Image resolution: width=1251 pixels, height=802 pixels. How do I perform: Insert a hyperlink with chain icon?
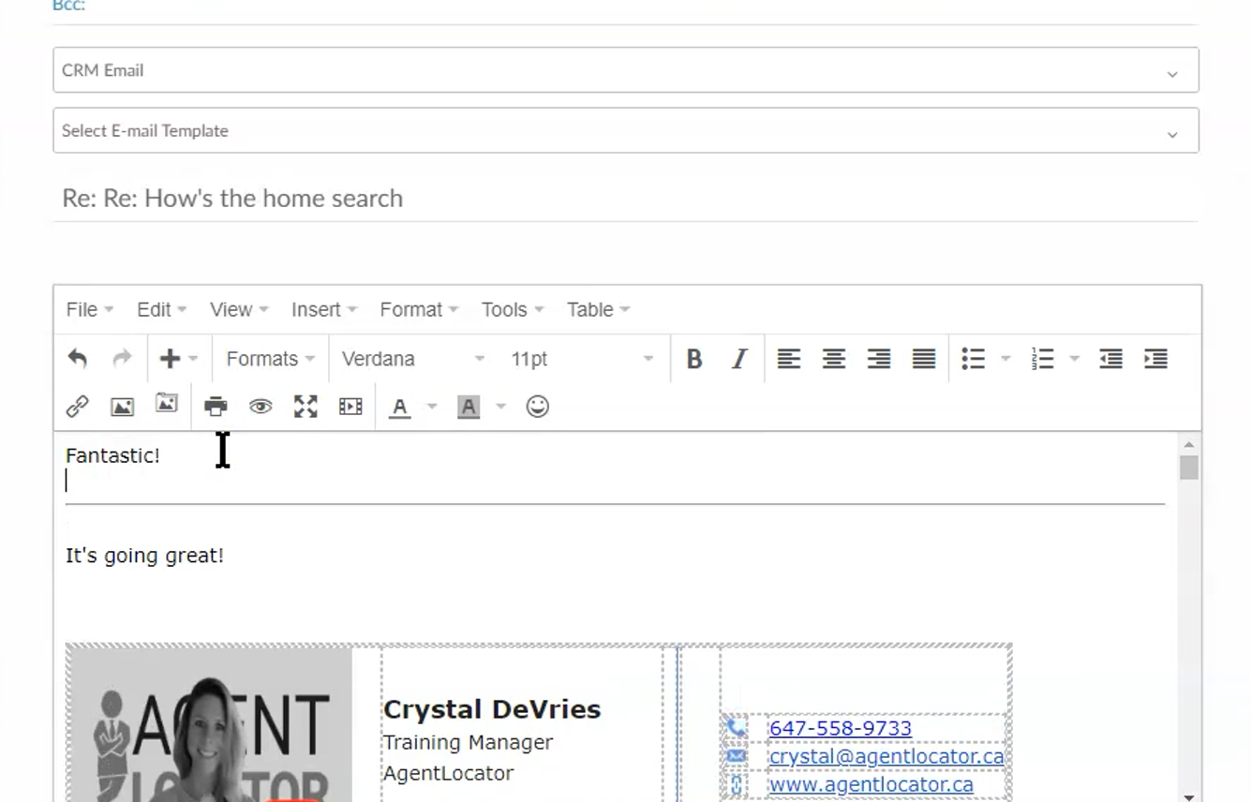pyautogui.click(x=78, y=407)
